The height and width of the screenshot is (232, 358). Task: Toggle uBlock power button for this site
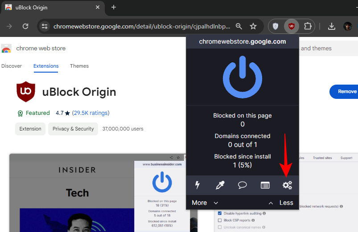pyautogui.click(x=243, y=77)
